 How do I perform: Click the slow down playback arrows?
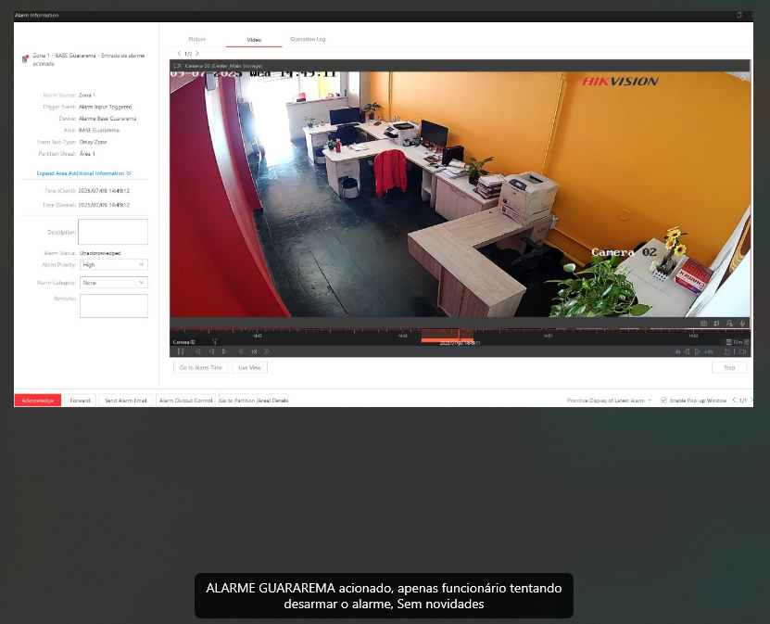[241, 351]
